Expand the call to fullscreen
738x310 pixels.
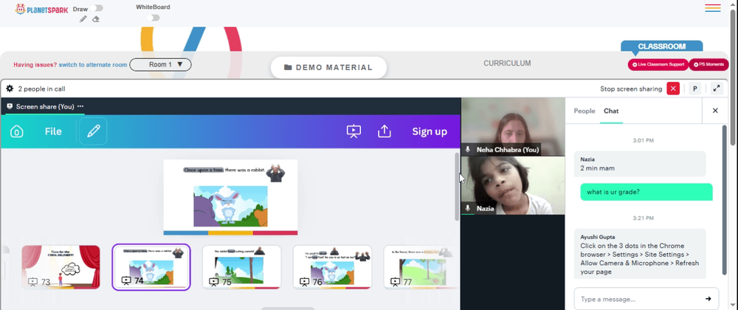coord(717,89)
